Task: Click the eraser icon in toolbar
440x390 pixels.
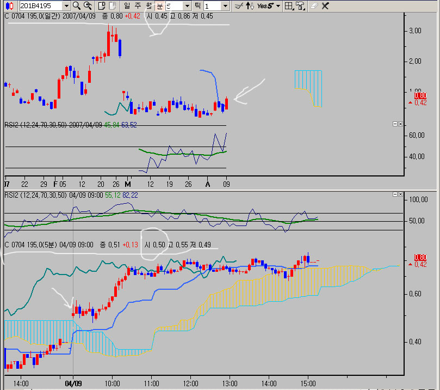Action: [314, 6]
